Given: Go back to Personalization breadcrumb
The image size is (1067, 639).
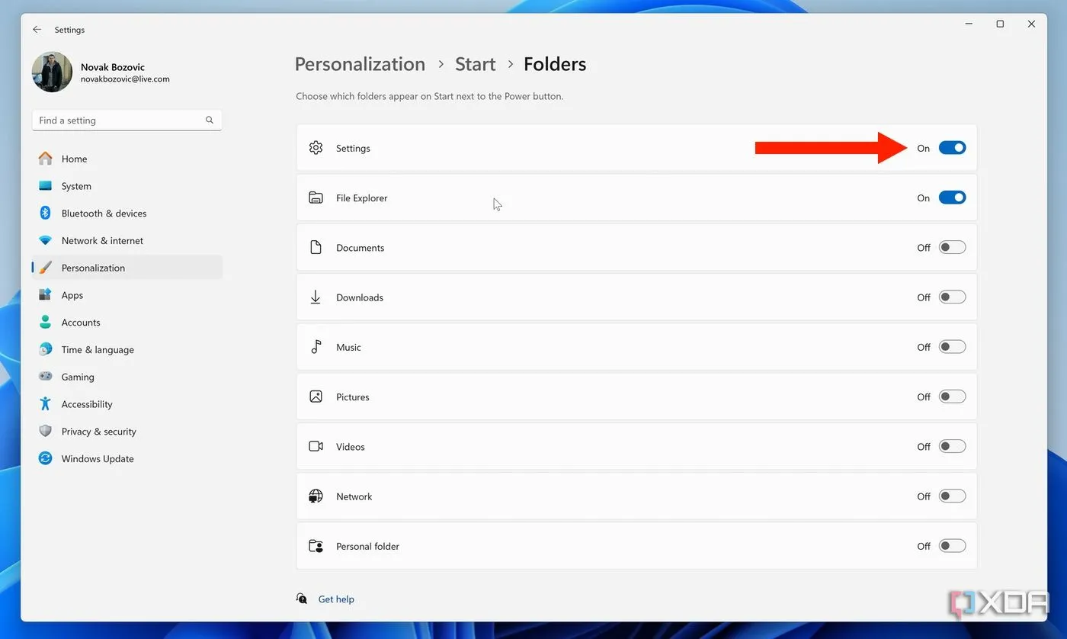Looking at the screenshot, I should (360, 64).
